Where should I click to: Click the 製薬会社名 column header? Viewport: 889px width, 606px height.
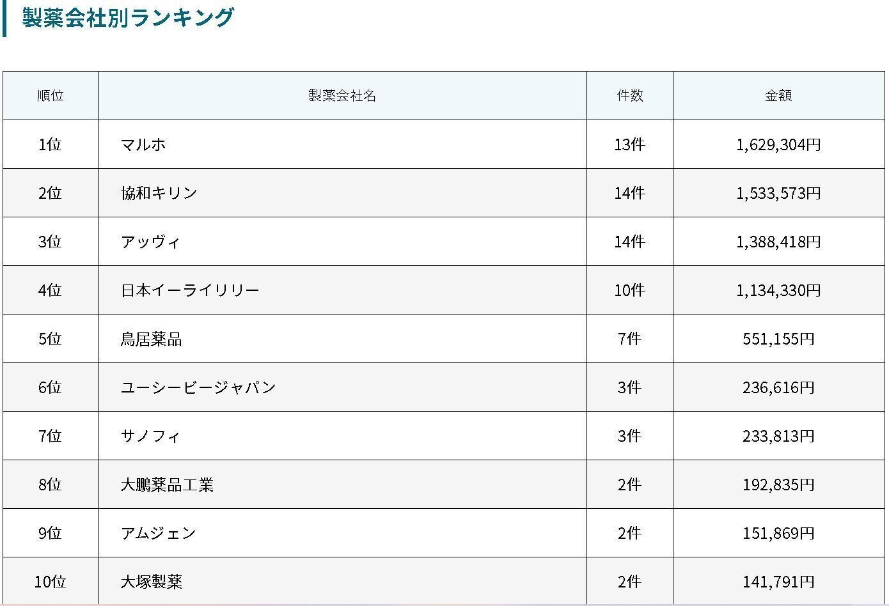pos(342,96)
